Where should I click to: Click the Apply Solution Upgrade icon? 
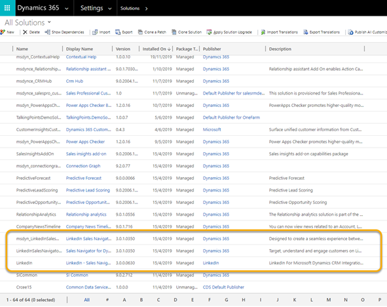[x=209, y=32]
